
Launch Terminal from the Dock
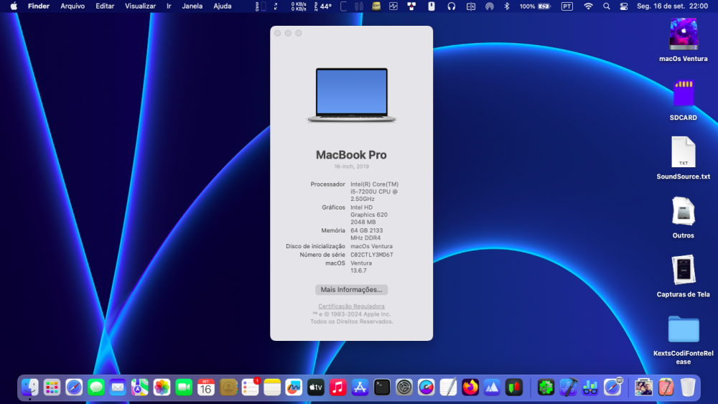point(382,387)
